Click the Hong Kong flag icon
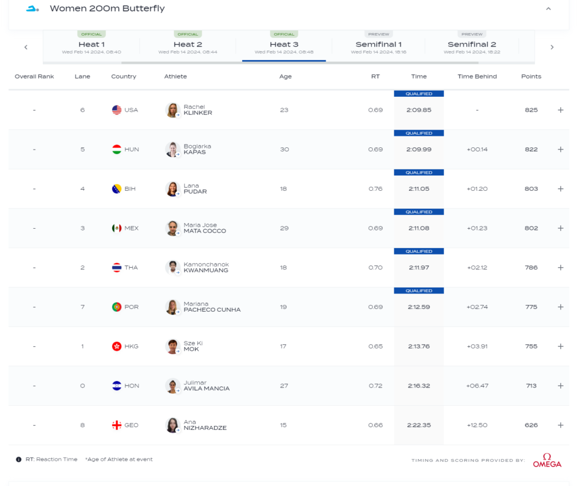The width and height of the screenshot is (586, 486). [x=117, y=346]
